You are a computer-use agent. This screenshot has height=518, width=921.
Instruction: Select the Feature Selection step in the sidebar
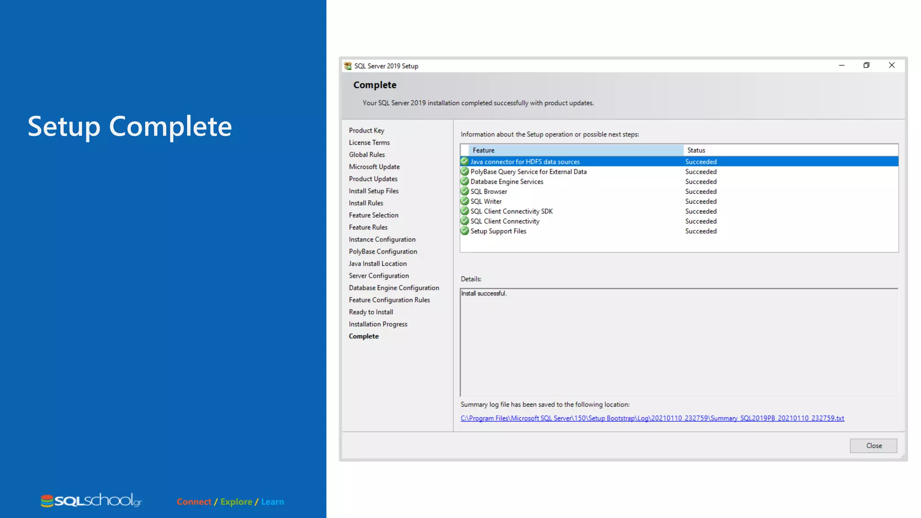coord(373,215)
